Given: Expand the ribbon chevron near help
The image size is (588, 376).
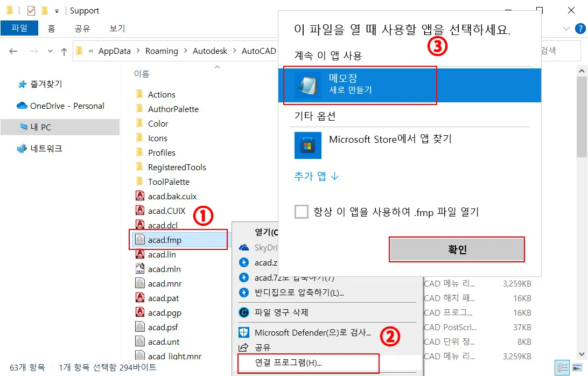Looking at the screenshot, I should click(566, 29).
